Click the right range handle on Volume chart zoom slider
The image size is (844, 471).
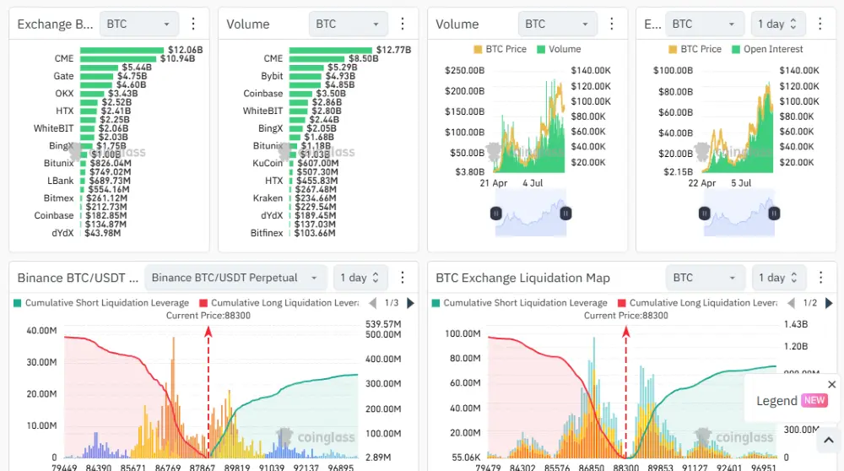click(x=565, y=214)
